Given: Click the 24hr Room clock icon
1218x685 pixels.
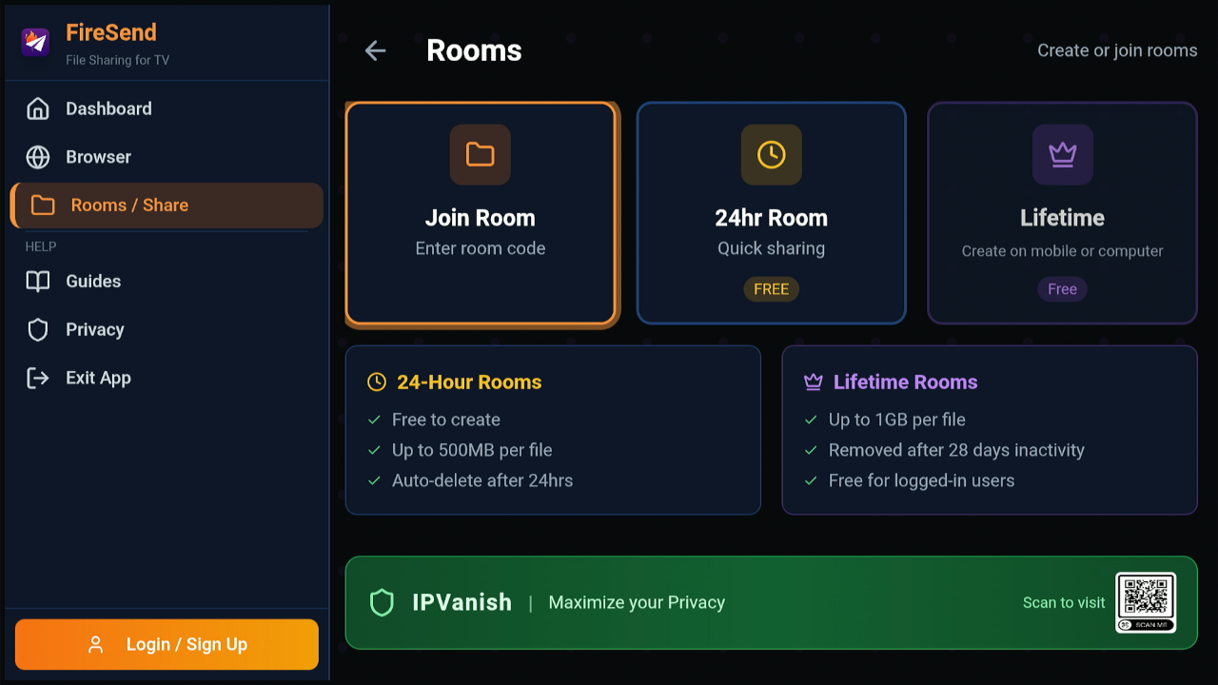Looking at the screenshot, I should [772, 154].
